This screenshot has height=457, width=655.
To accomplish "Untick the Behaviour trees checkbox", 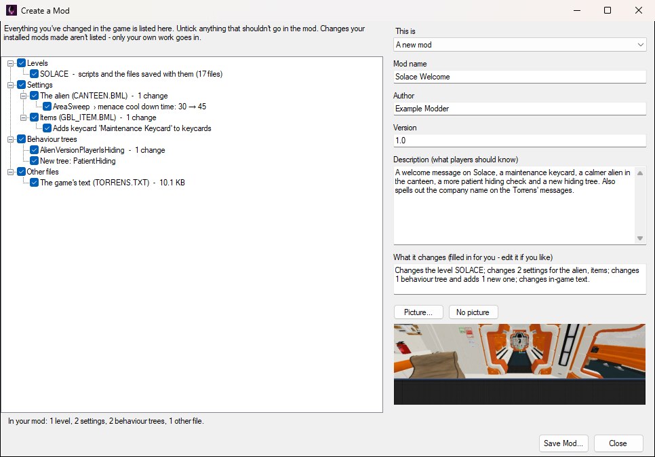I will [21, 139].
